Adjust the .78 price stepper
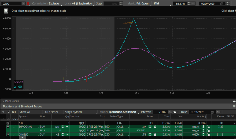236x139 pixels. pos(150,134)
